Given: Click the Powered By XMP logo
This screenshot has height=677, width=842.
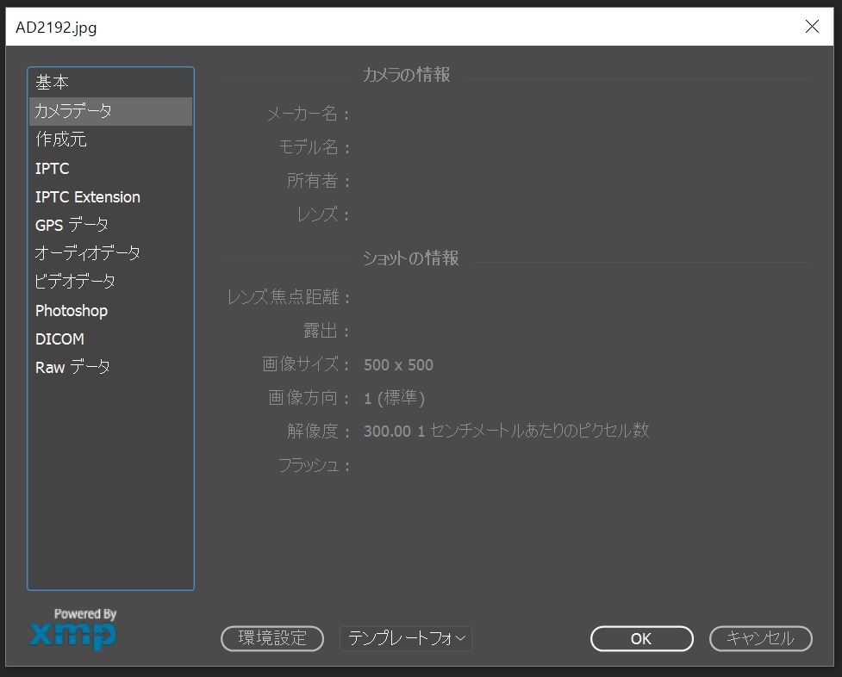Looking at the screenshot, I should [x=73, y=629].
